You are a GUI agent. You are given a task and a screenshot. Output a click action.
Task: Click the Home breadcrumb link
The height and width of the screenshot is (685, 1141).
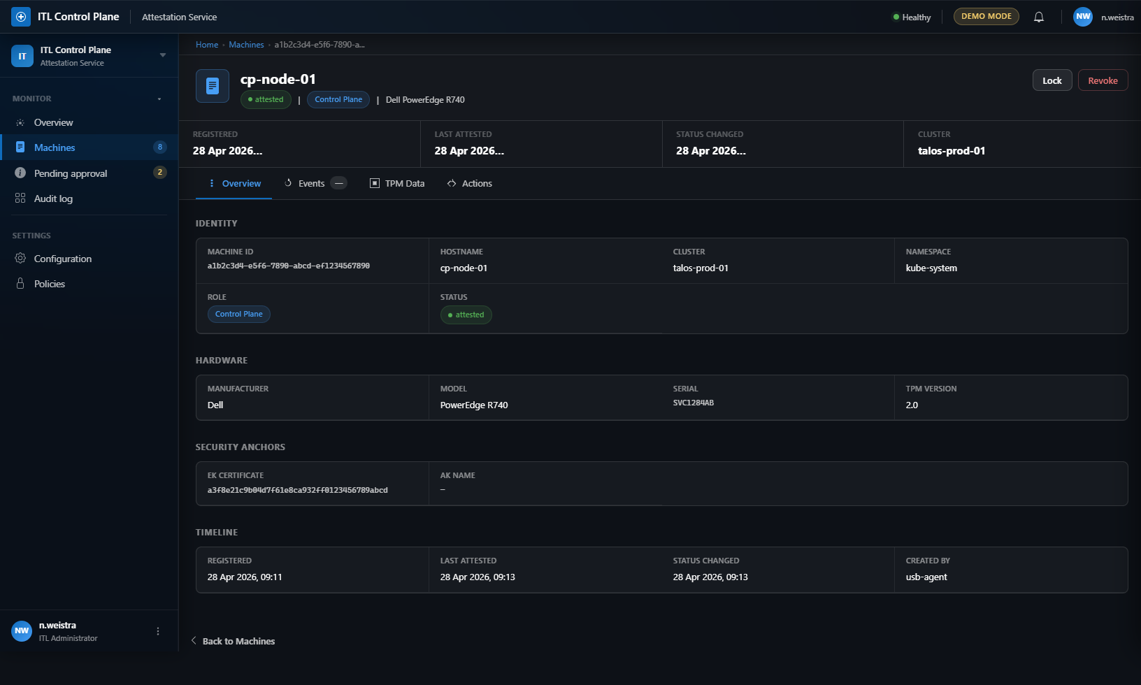(207, 45)
